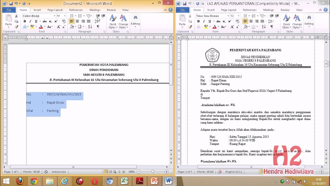Expand bullets list dropdown in Document2 window
330x186 pixels.
point(75,16)
